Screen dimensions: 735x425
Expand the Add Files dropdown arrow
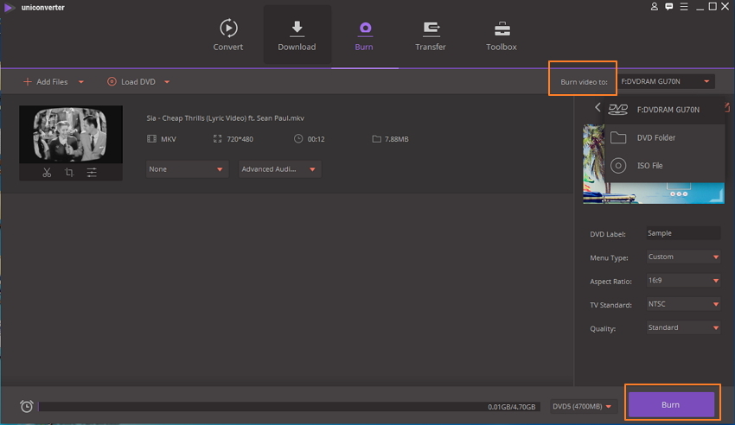(81, 82)
